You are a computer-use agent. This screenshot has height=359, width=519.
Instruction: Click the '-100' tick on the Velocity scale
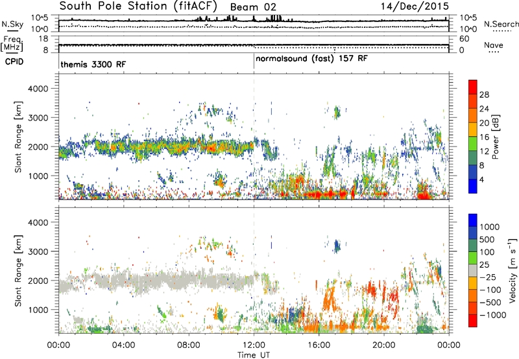[x=490, y=290]
